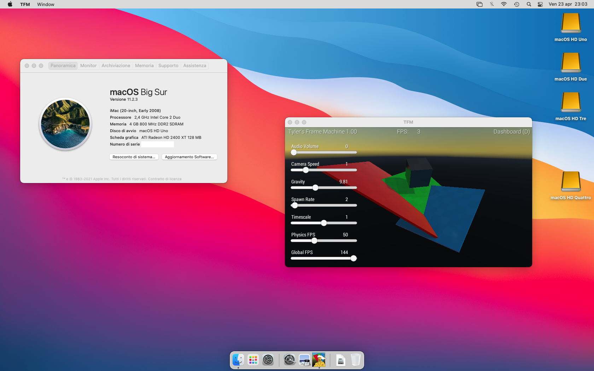Viewport: 594px width, 371px height.
Task: Switch to the Assistenza tab
Action: [194, 66]
